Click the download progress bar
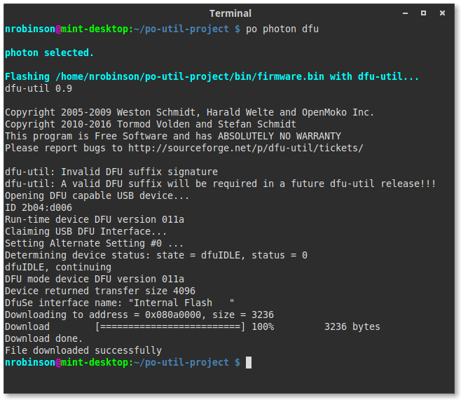 point(170,327)
